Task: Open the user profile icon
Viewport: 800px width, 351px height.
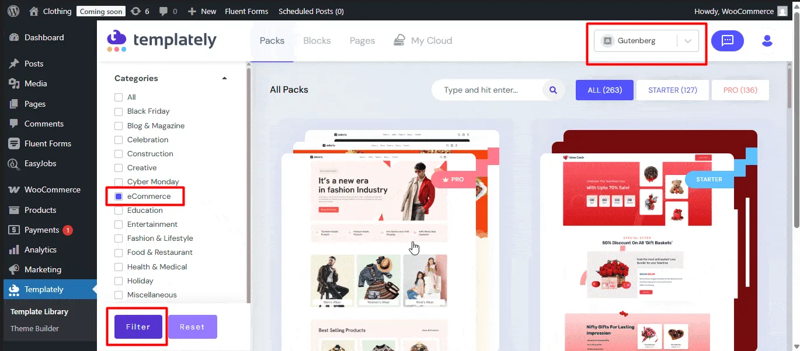Action: click(x=767, y=41)
